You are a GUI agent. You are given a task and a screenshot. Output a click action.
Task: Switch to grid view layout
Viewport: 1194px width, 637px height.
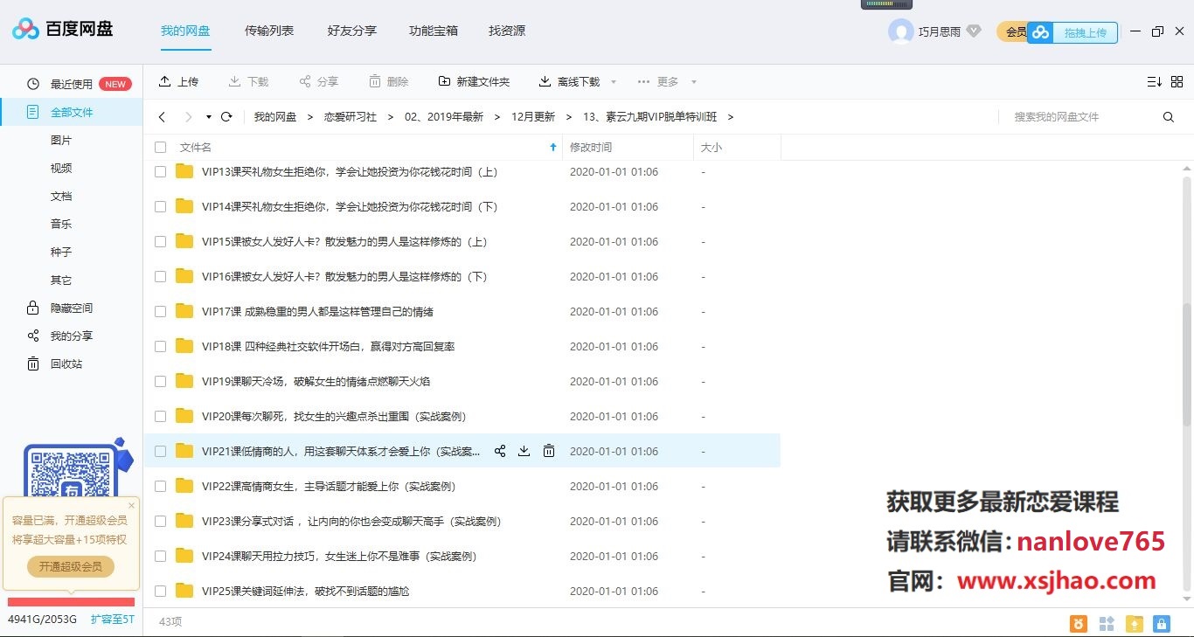[x=1177, y=81]
